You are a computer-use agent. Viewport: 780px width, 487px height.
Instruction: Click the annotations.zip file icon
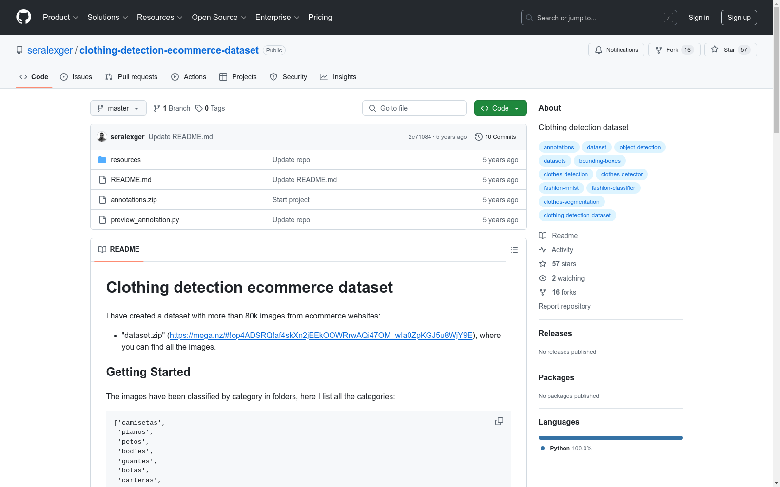coord(102,200)
